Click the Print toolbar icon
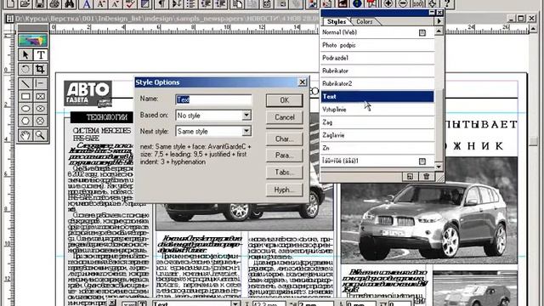Screen dimensions: 544x306 click(54, 3)
